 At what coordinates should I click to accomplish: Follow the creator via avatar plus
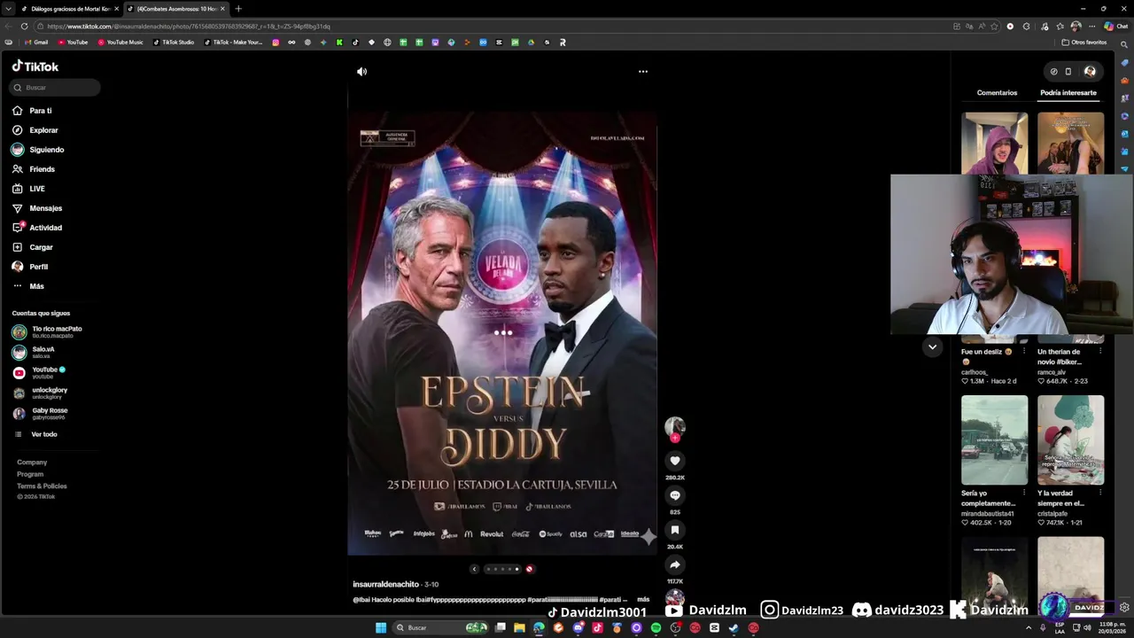point(675,438)
